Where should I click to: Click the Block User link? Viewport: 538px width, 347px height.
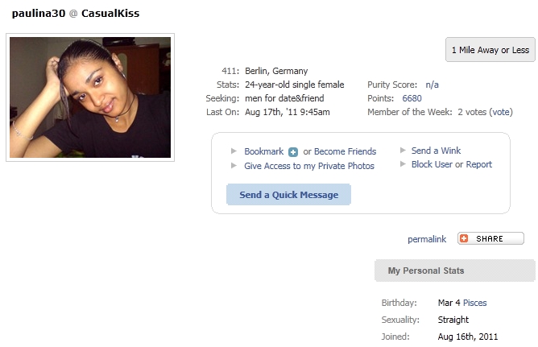[x=432, y=164]
